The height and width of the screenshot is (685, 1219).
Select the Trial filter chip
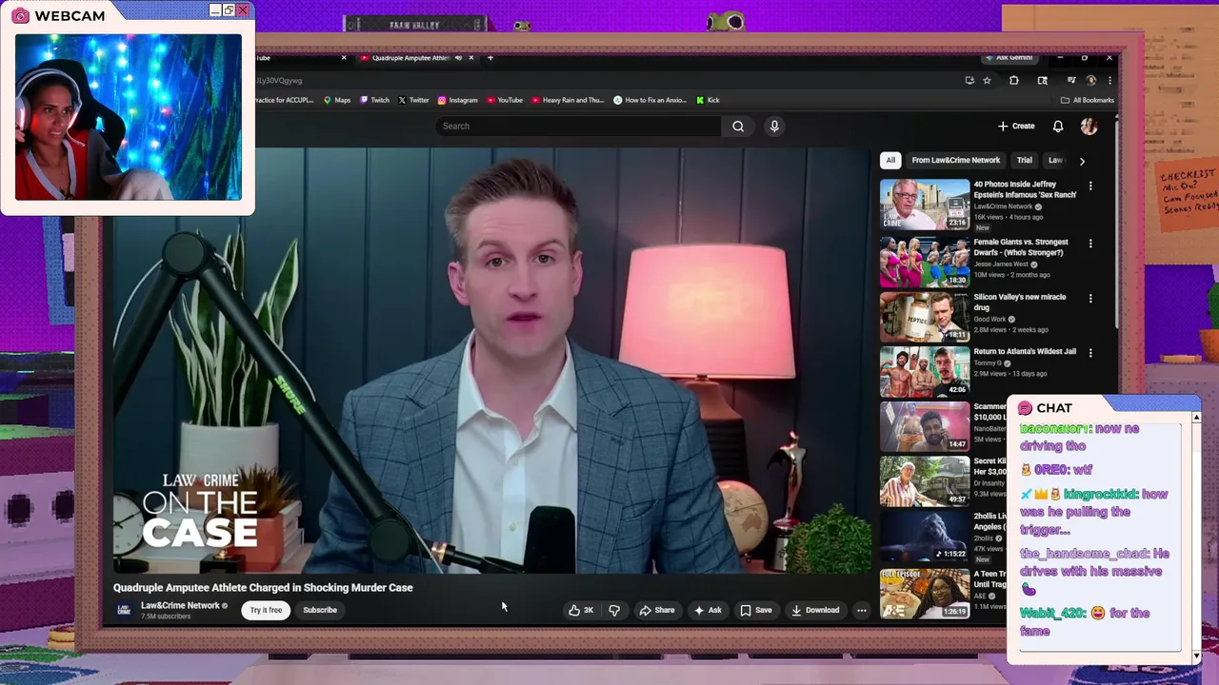tap(1024, 160)
